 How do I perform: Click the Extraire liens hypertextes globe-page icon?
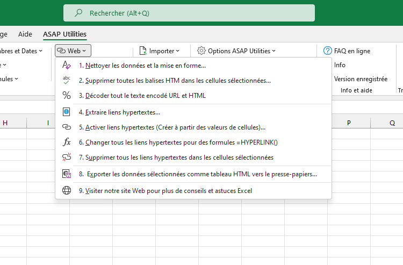coord(66,112)
